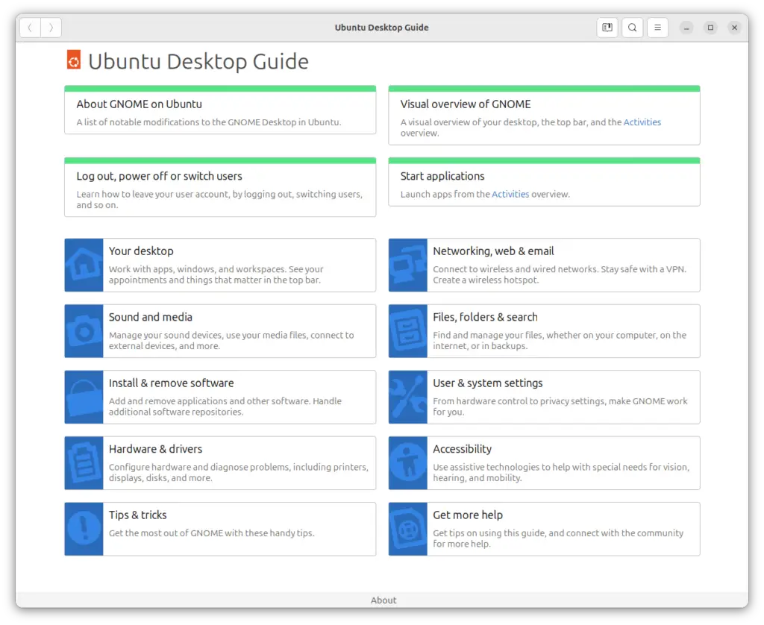This screenshot has height=625, width=764.
Task: Click 'Configure hardware and diagnose problems' text
Action: [x=239, y=473]
